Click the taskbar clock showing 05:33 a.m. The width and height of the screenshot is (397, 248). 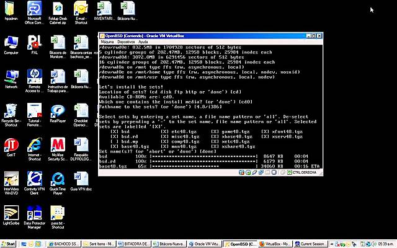(386, 244)
